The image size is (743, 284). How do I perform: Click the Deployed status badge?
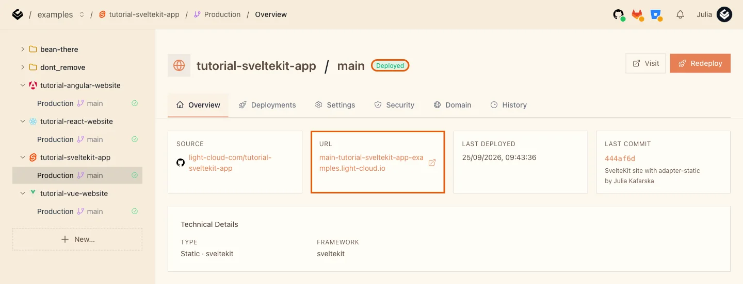[x=390, y=65]
